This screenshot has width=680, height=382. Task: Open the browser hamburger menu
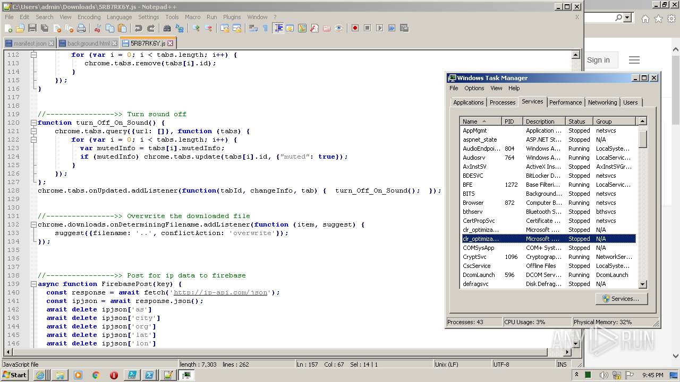coord(634,60)
